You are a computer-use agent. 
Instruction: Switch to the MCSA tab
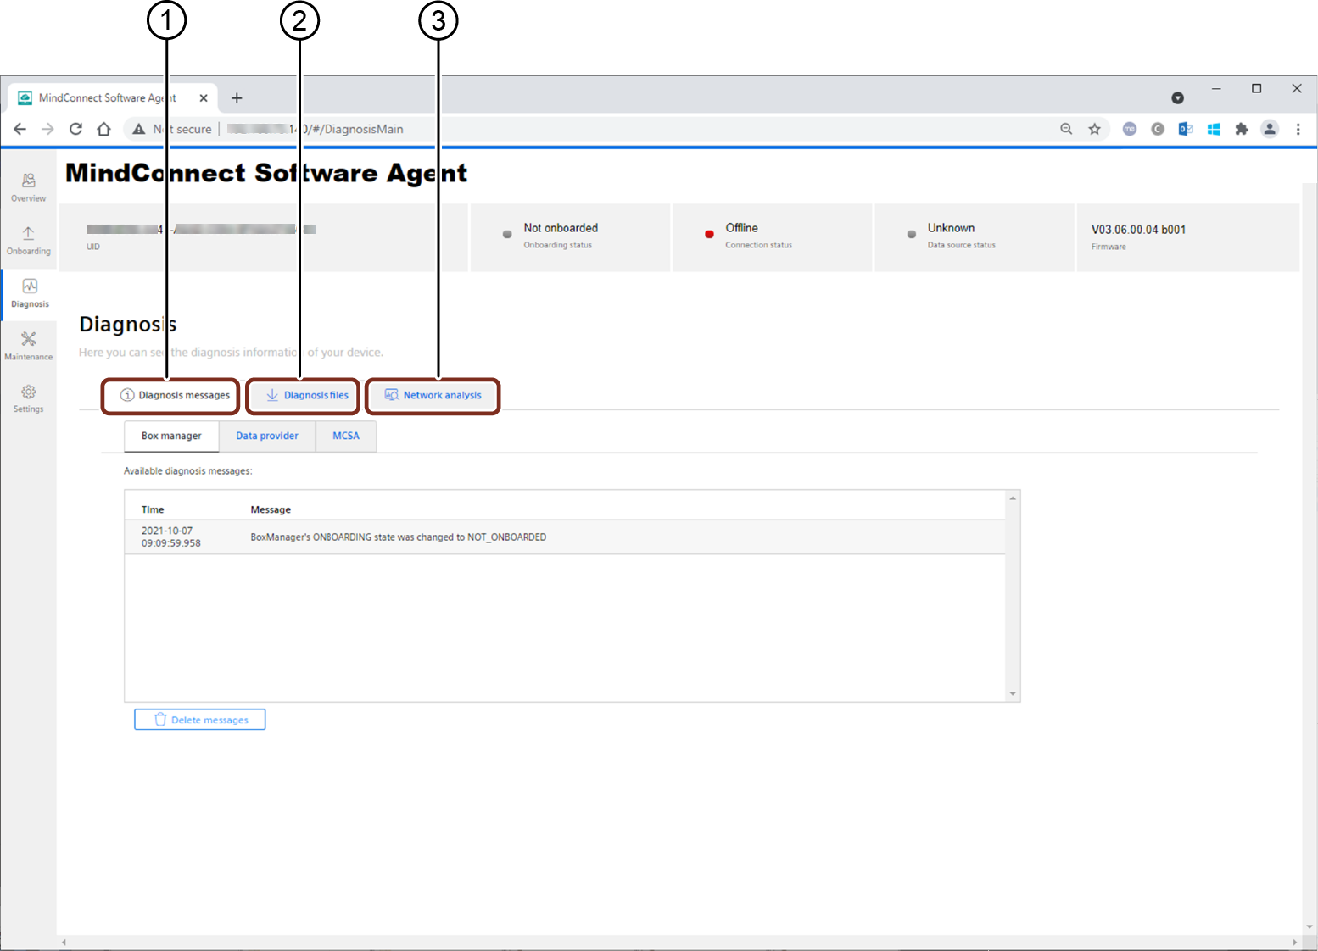(x=346, y=436)
